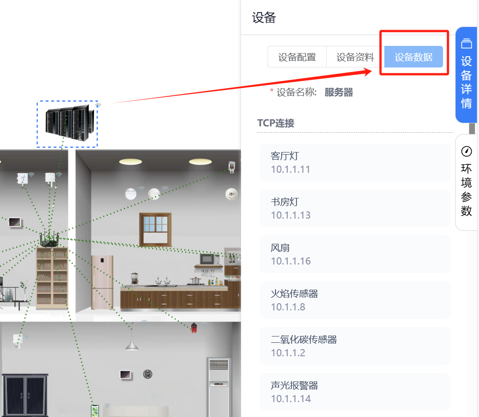
Task: Select the white standing air conditioner
Action: click(x=219, y=387)
